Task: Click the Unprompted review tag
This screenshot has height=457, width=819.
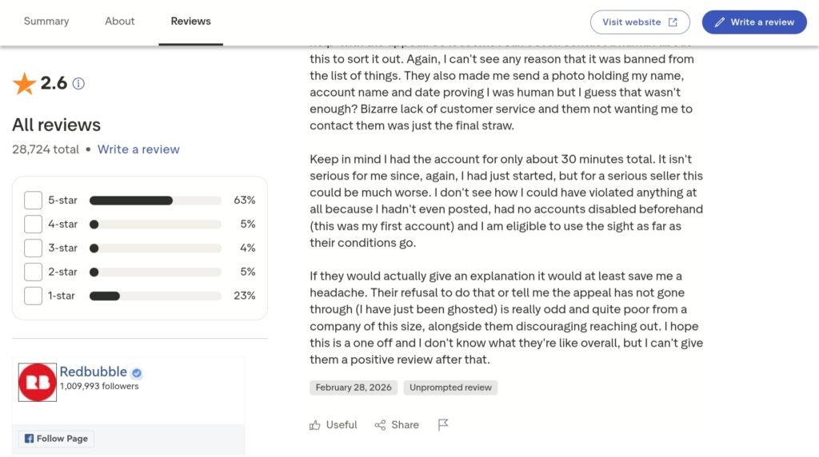Action: tap(450, 387)
